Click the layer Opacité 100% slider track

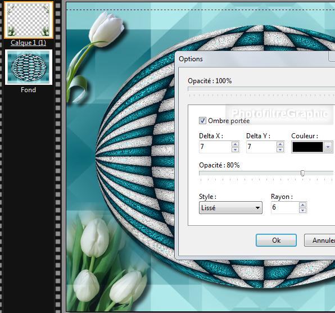(x=261, y=89)
